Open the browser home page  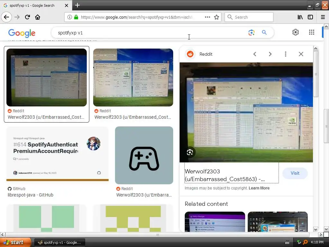(38, 17)
